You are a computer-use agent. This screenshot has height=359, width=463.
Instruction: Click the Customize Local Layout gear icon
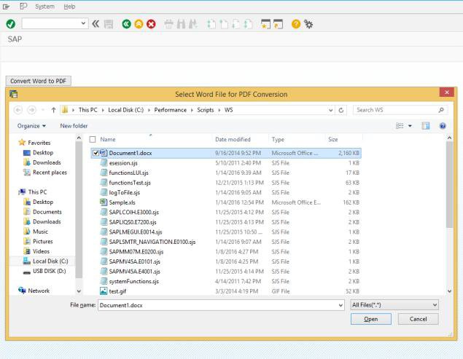pos(308,24)
